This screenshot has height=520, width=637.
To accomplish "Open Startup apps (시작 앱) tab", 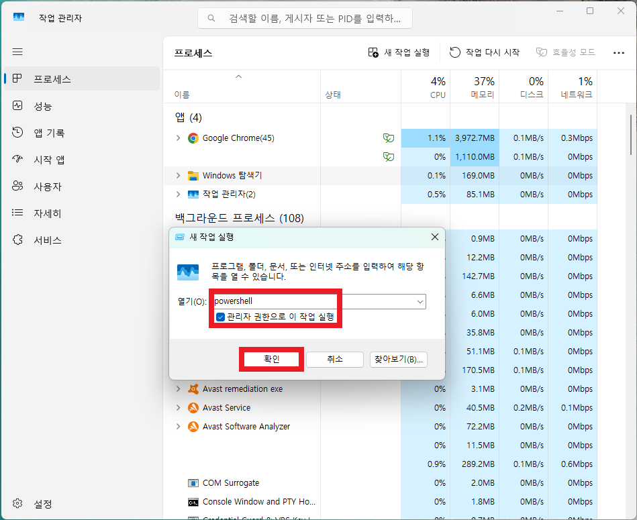I will click(82, 160).
